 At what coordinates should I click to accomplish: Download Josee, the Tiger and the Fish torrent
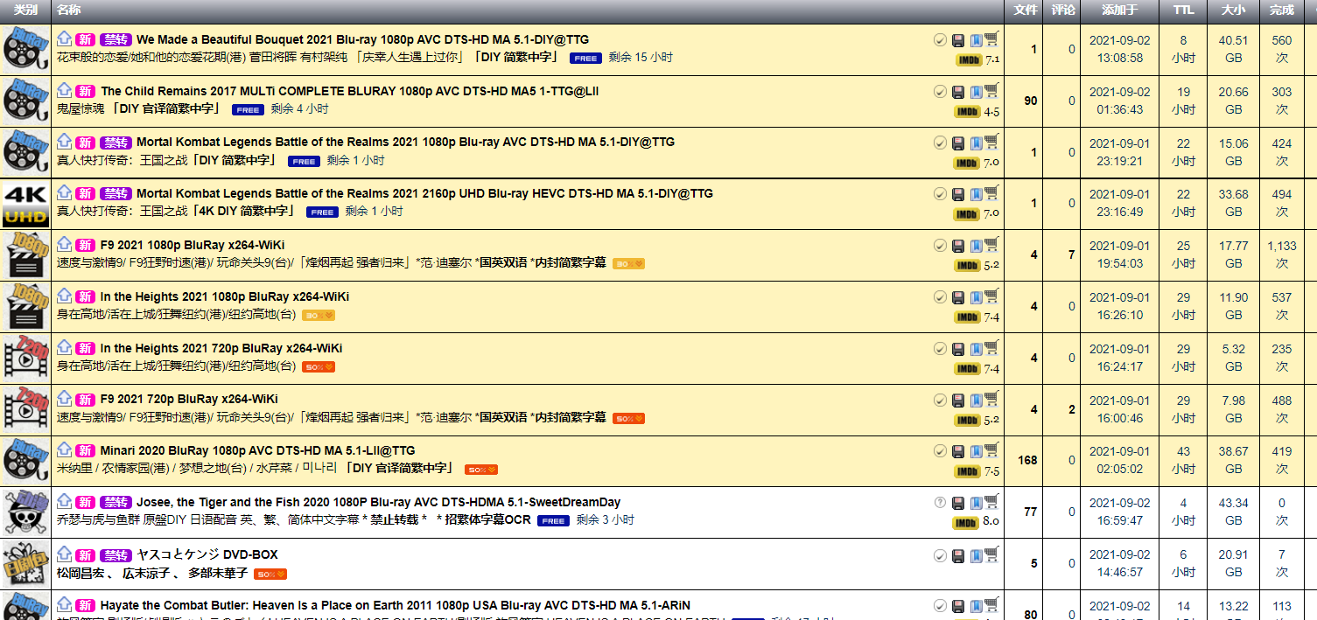(x=958, y=503)
